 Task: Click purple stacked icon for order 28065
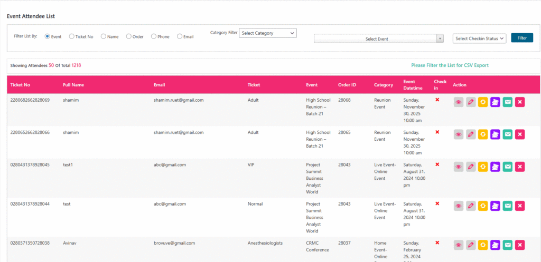(496, 134)
